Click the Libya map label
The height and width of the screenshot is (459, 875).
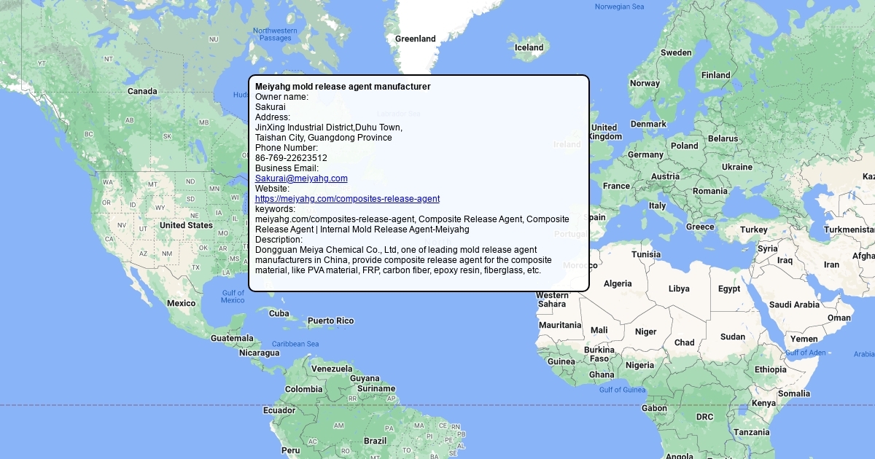pos(679,289)
